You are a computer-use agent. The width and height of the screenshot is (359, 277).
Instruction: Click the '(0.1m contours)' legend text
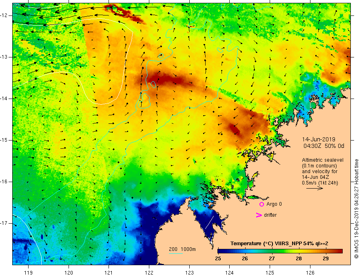(x=319, y=166)
